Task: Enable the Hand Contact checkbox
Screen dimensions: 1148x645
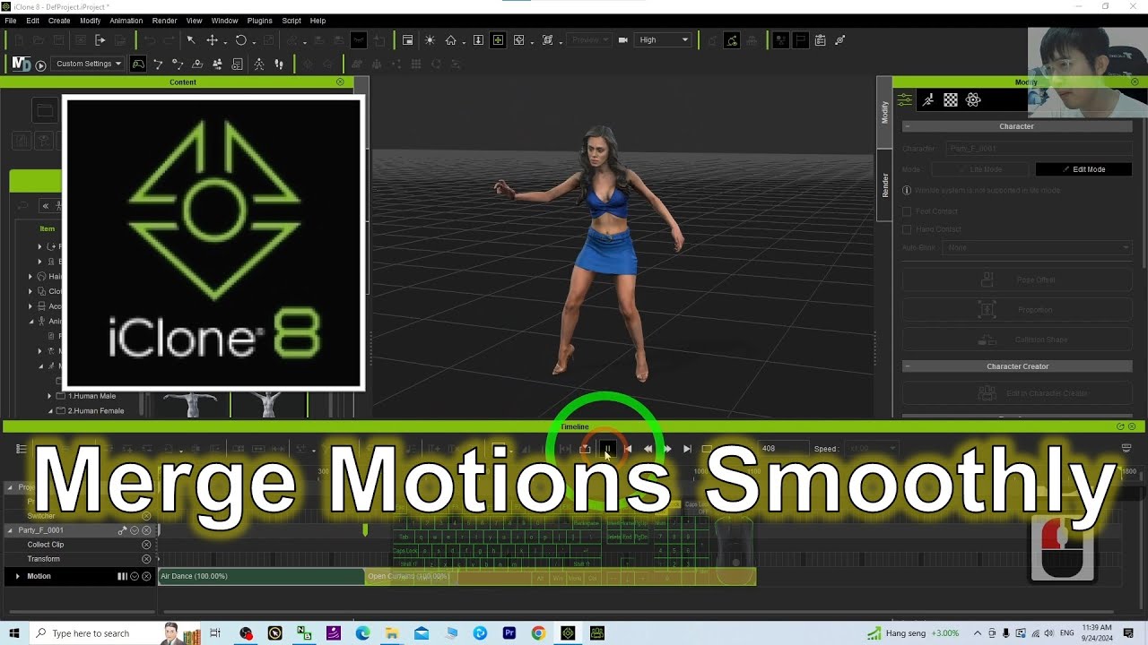Action: pos(907,229)
